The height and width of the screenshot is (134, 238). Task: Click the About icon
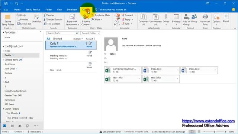(x=226, y=16)
